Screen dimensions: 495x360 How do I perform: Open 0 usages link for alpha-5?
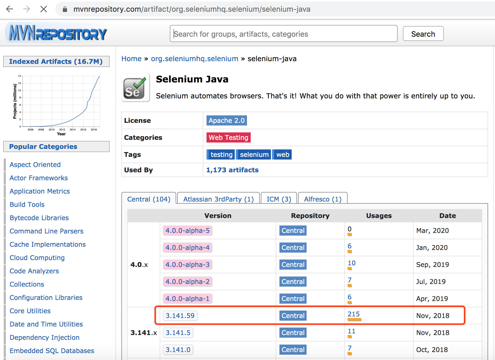point(350,229)
